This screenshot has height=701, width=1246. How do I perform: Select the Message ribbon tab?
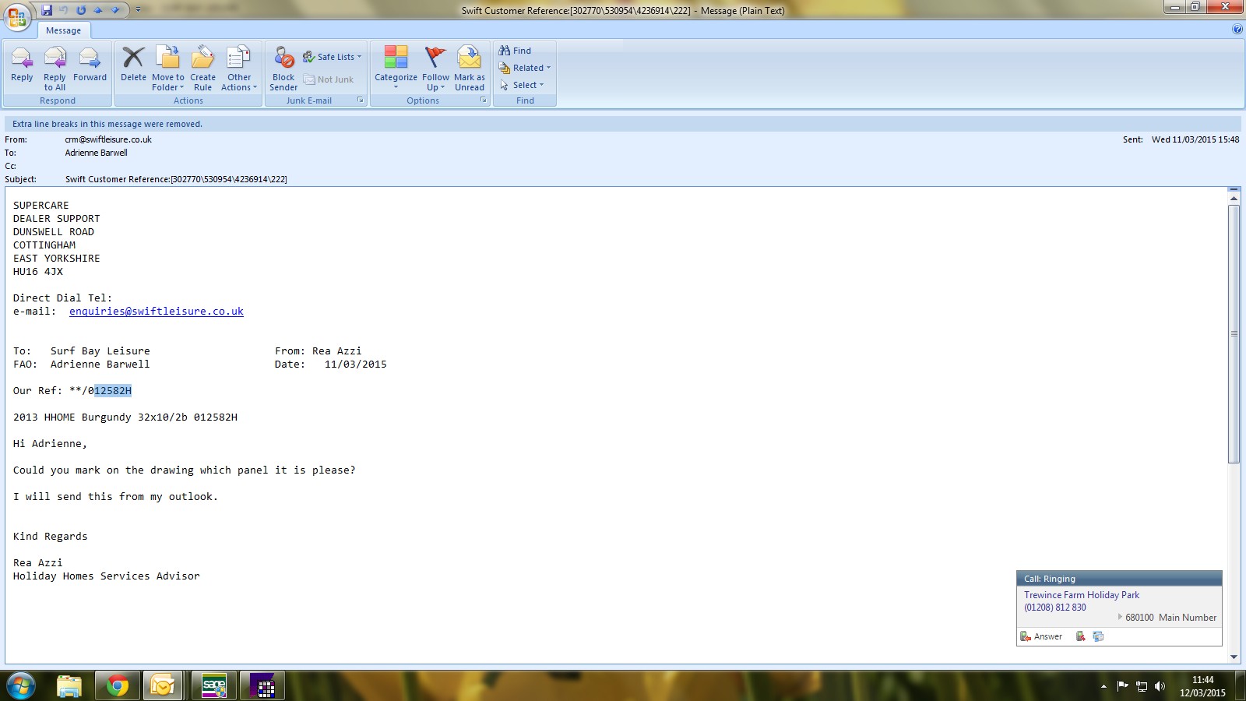[x=64, y=30]
